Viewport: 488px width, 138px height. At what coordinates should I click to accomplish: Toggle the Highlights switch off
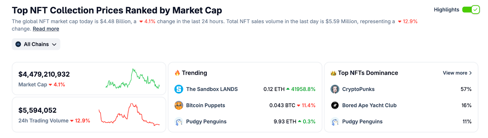[471, 10]
